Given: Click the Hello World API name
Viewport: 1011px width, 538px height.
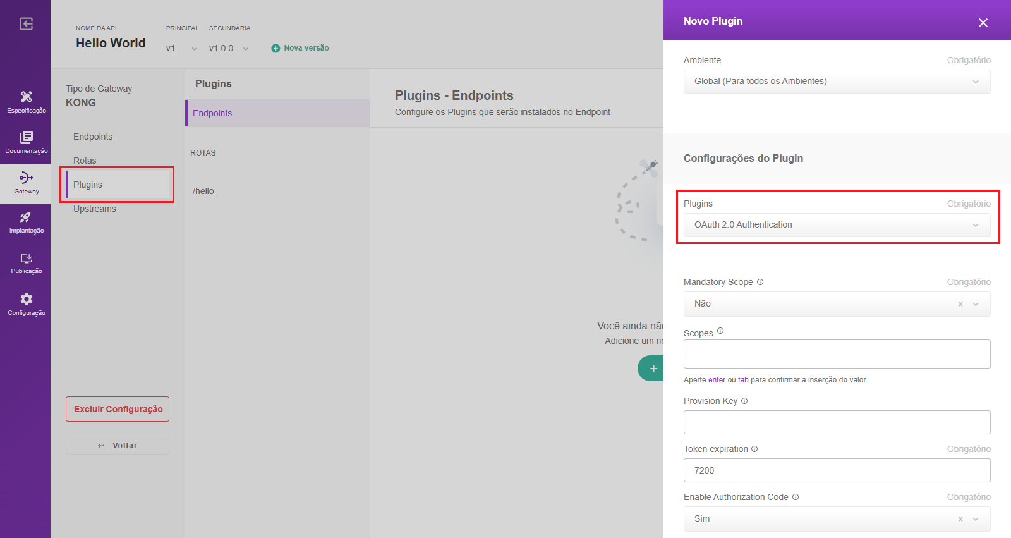Looking at the screenshot, I should point(111,43).
